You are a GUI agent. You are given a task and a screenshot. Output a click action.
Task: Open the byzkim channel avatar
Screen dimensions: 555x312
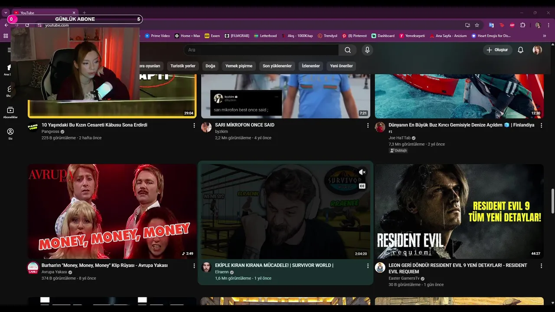pos(206,127)
